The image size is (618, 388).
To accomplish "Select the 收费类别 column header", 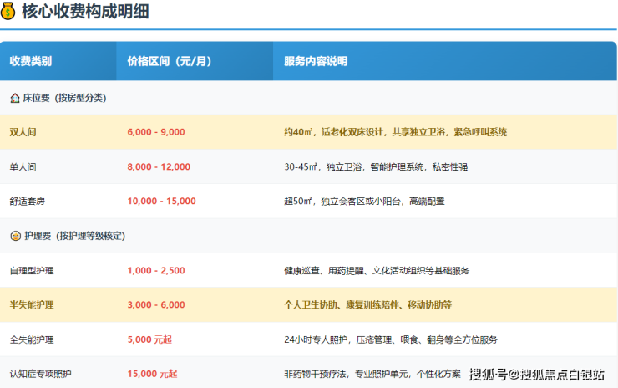I will tap(30, 61).
